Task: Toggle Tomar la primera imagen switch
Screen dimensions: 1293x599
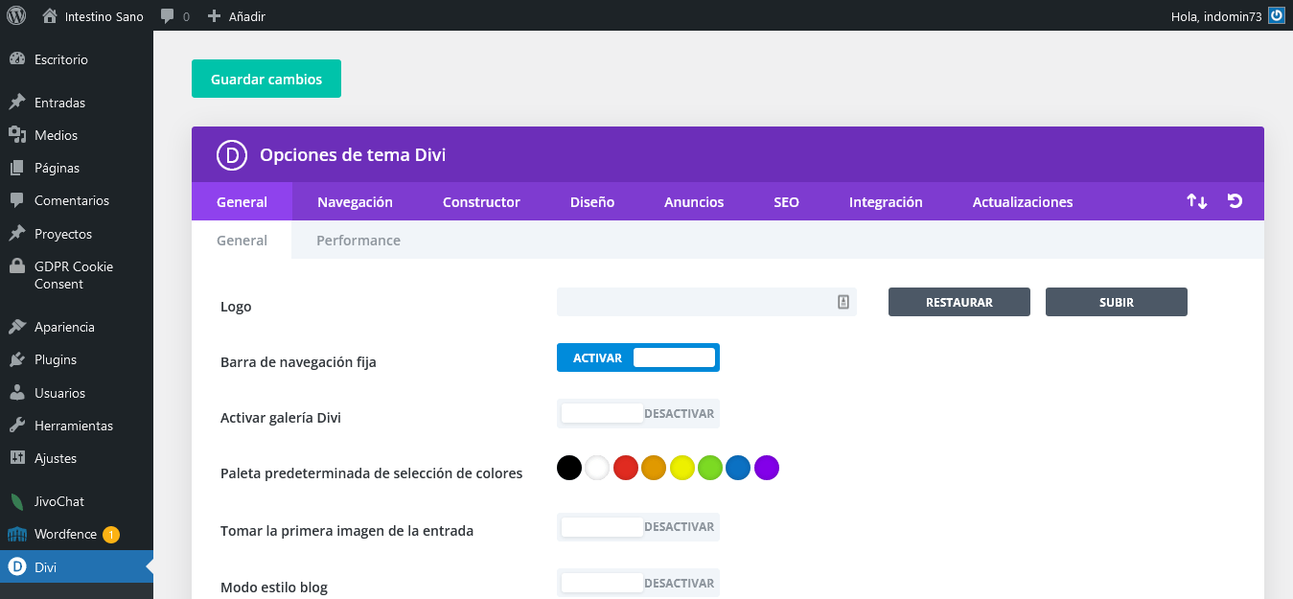Action: point(638,527)
